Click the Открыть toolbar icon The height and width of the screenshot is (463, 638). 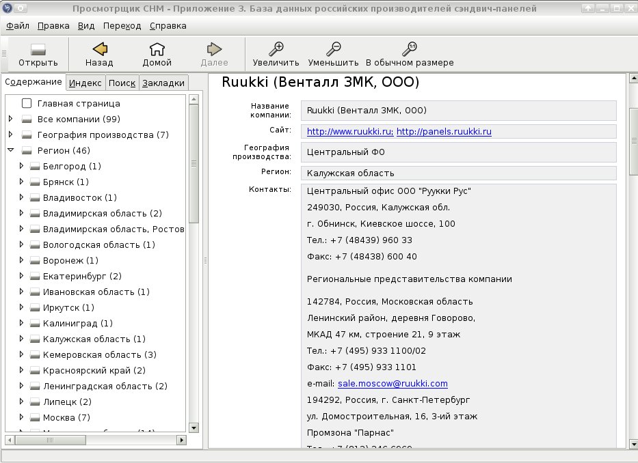38,50
